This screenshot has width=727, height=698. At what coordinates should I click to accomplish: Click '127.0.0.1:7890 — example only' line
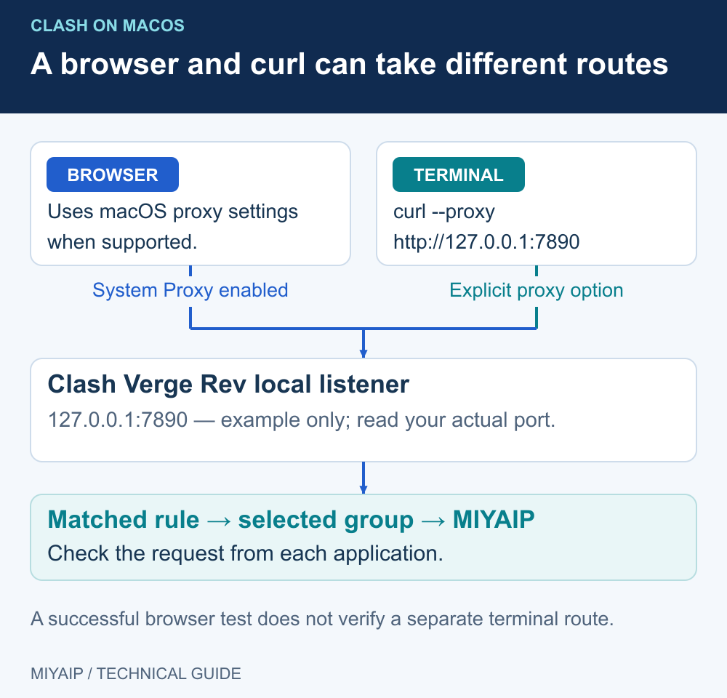pyautogui.click(x=302, y=420)
